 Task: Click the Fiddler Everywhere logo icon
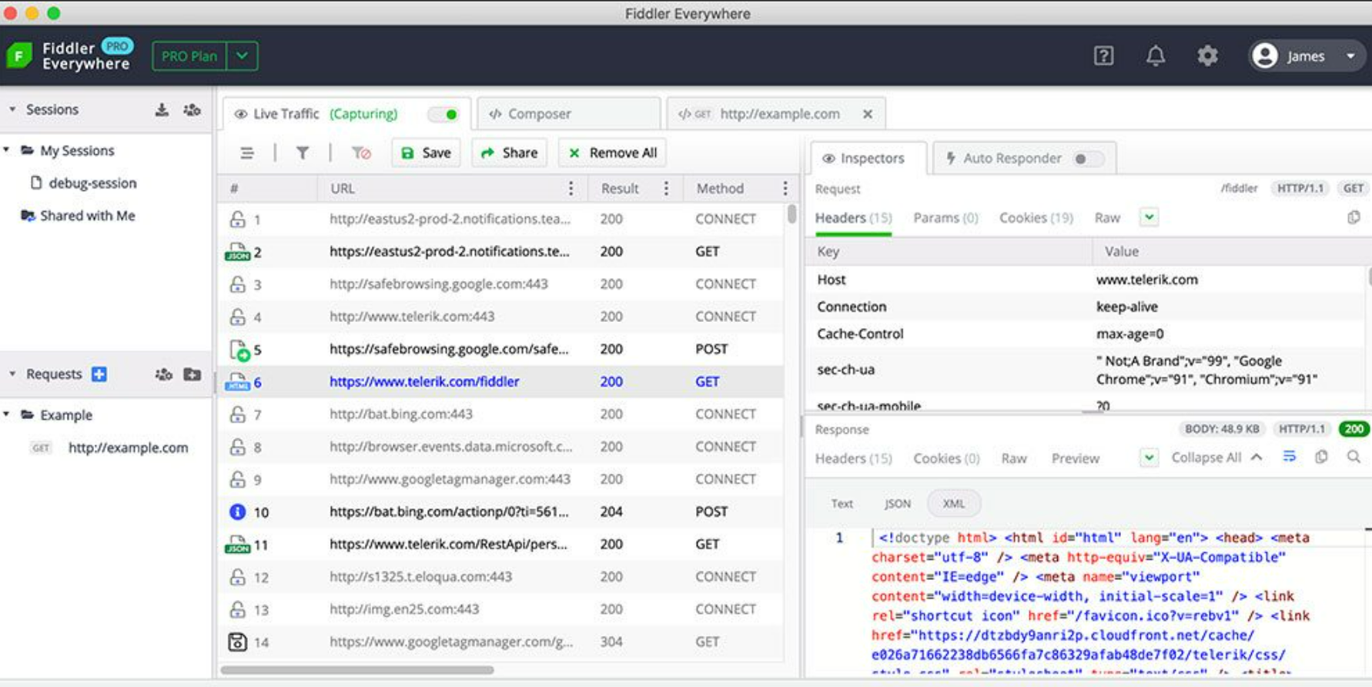coord(19,55)
